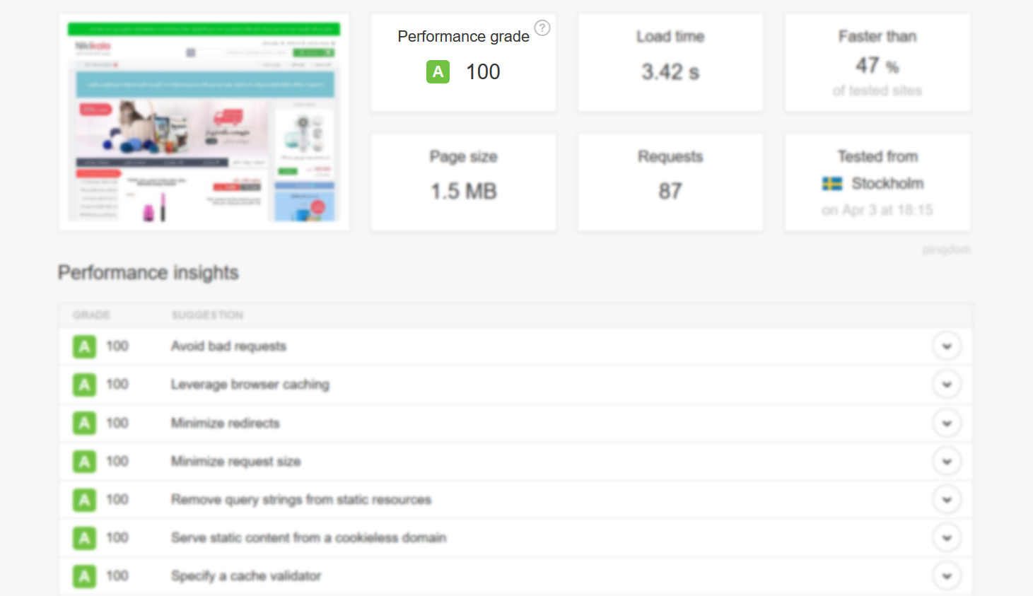
Task: Click the Performance insights heading
Action: [148, 273]
